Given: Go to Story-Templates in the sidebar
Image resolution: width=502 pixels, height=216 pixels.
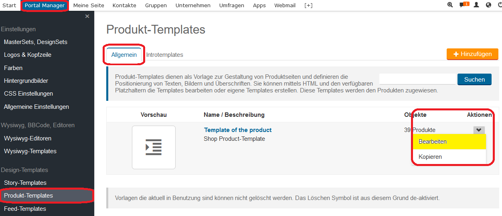Looking at the screenshot, I should (25, 183).
